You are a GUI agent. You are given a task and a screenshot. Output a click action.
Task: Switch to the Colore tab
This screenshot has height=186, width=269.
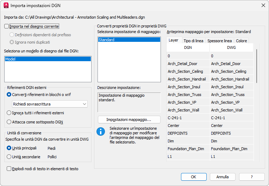point(242,41)
